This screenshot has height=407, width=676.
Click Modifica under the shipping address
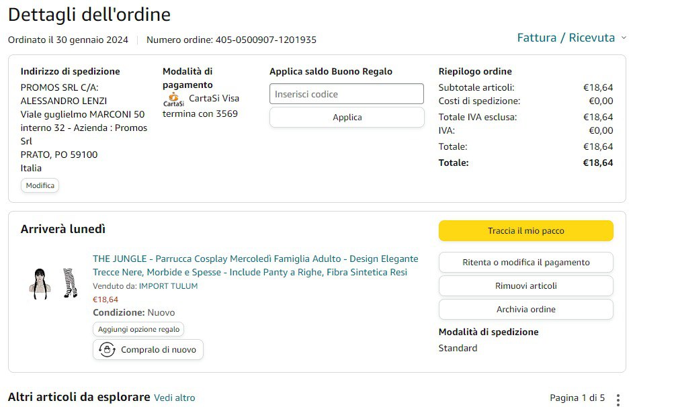pos(40,185)
